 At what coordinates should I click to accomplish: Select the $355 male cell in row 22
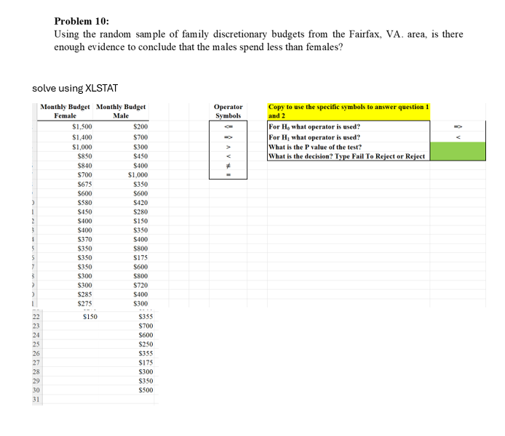[127, 317]
